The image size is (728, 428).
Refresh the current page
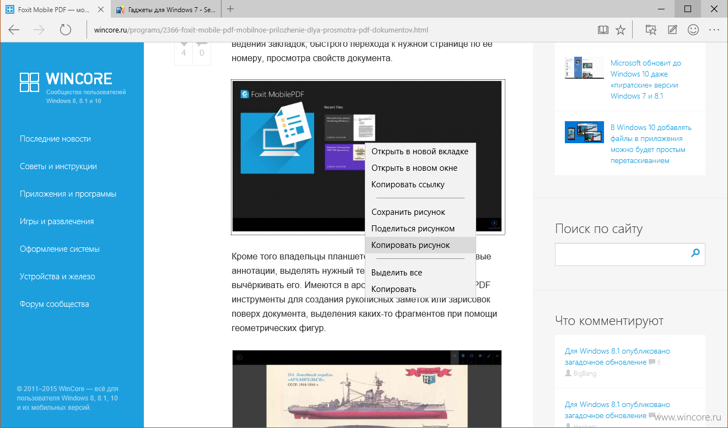[66, 30]
